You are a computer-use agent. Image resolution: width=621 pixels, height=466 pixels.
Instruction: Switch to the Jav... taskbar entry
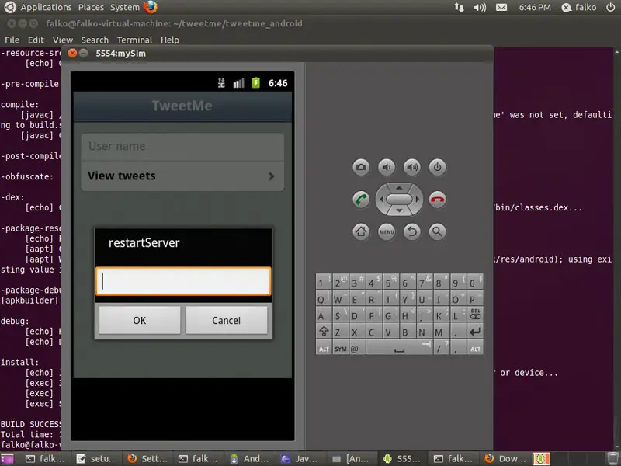(300, 459)
